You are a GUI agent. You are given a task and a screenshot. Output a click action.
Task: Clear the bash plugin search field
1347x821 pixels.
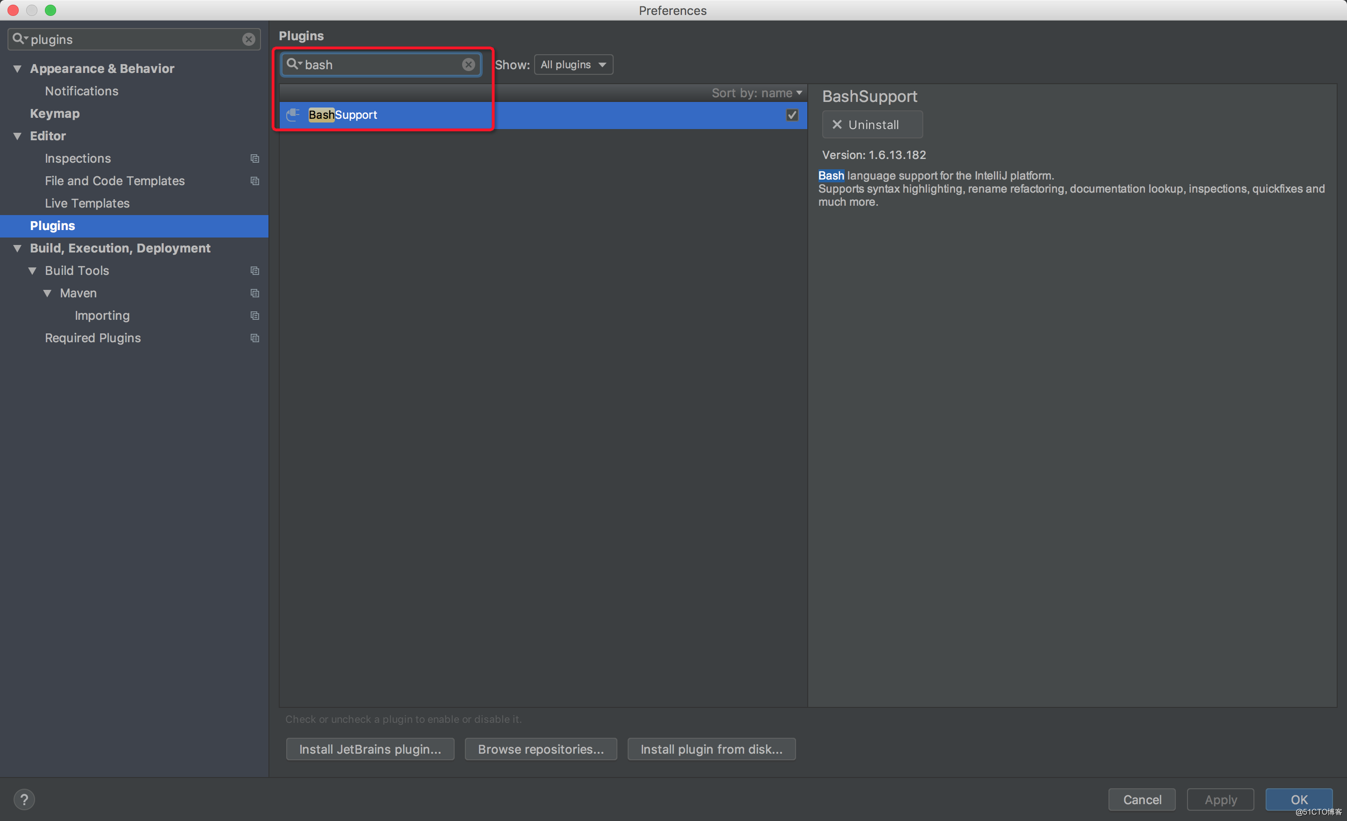[469, 65]
